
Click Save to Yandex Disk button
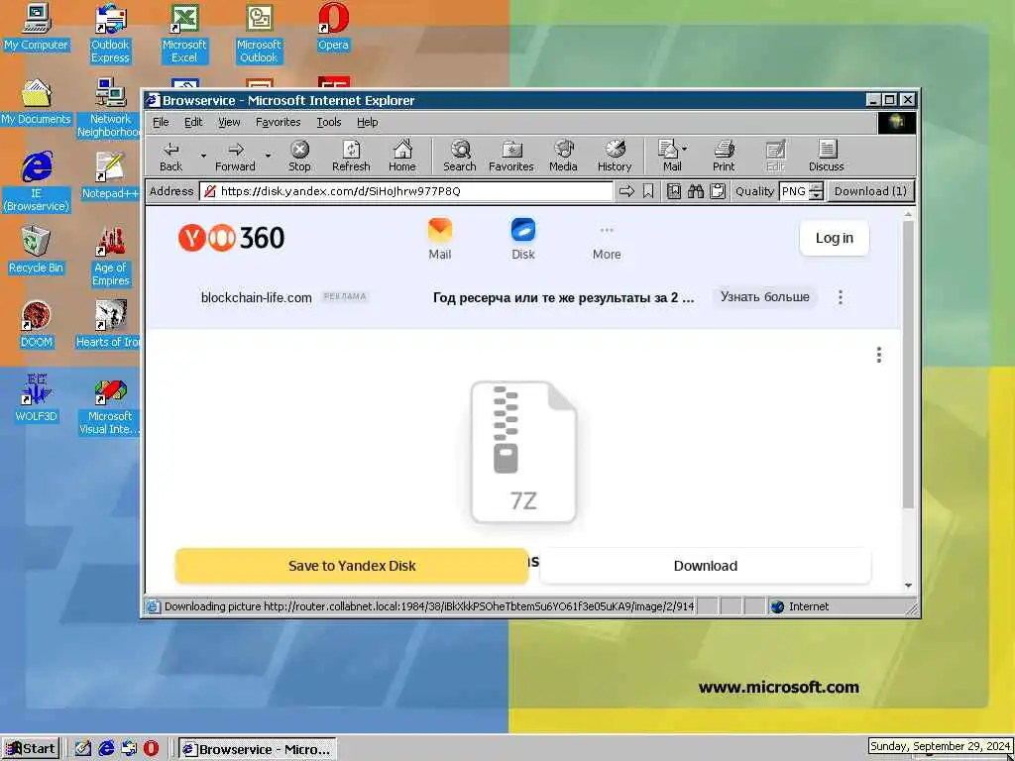352,566
